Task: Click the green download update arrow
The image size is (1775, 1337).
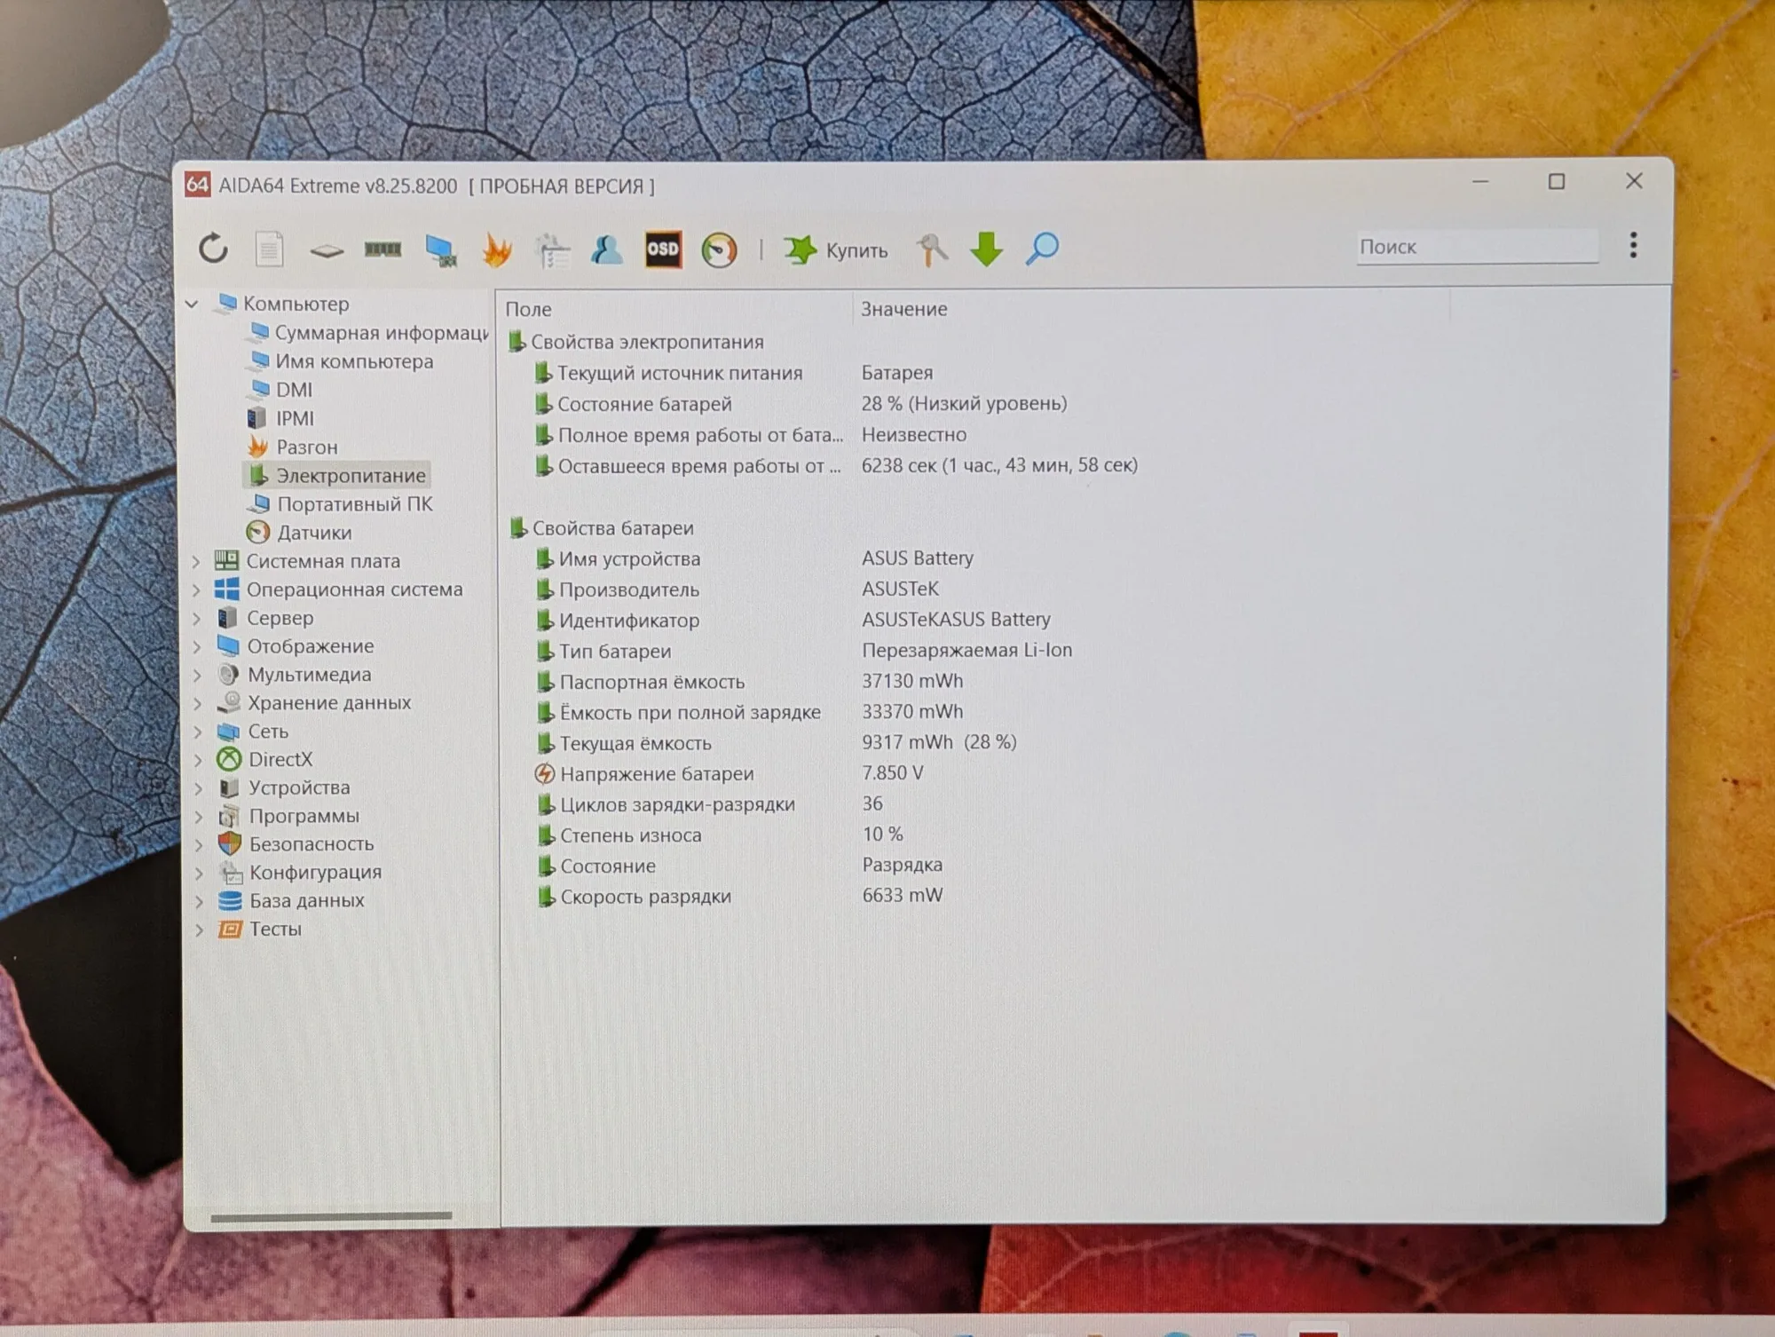Action: point(986,249)
